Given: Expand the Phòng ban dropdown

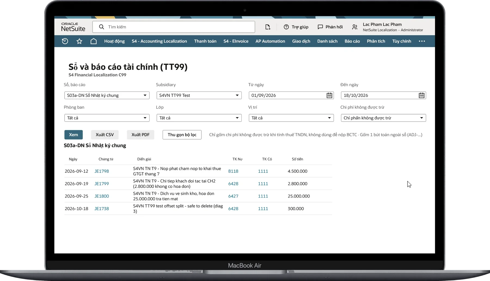Looking at the screenshot, I should point(107,118).
